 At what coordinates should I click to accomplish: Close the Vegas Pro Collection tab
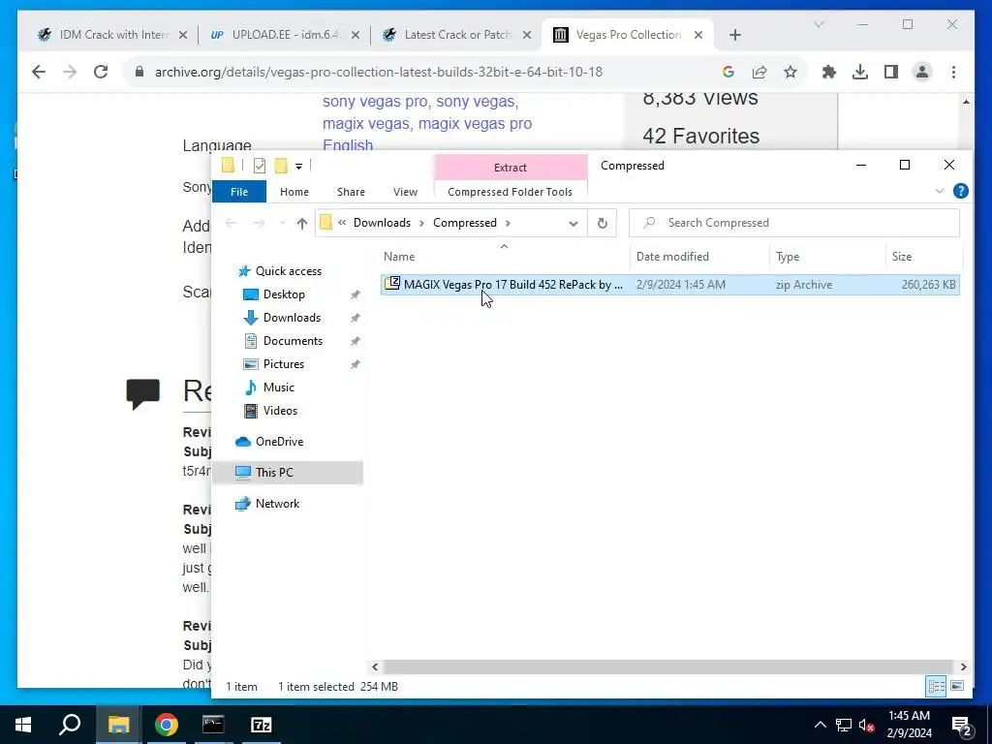697,35
